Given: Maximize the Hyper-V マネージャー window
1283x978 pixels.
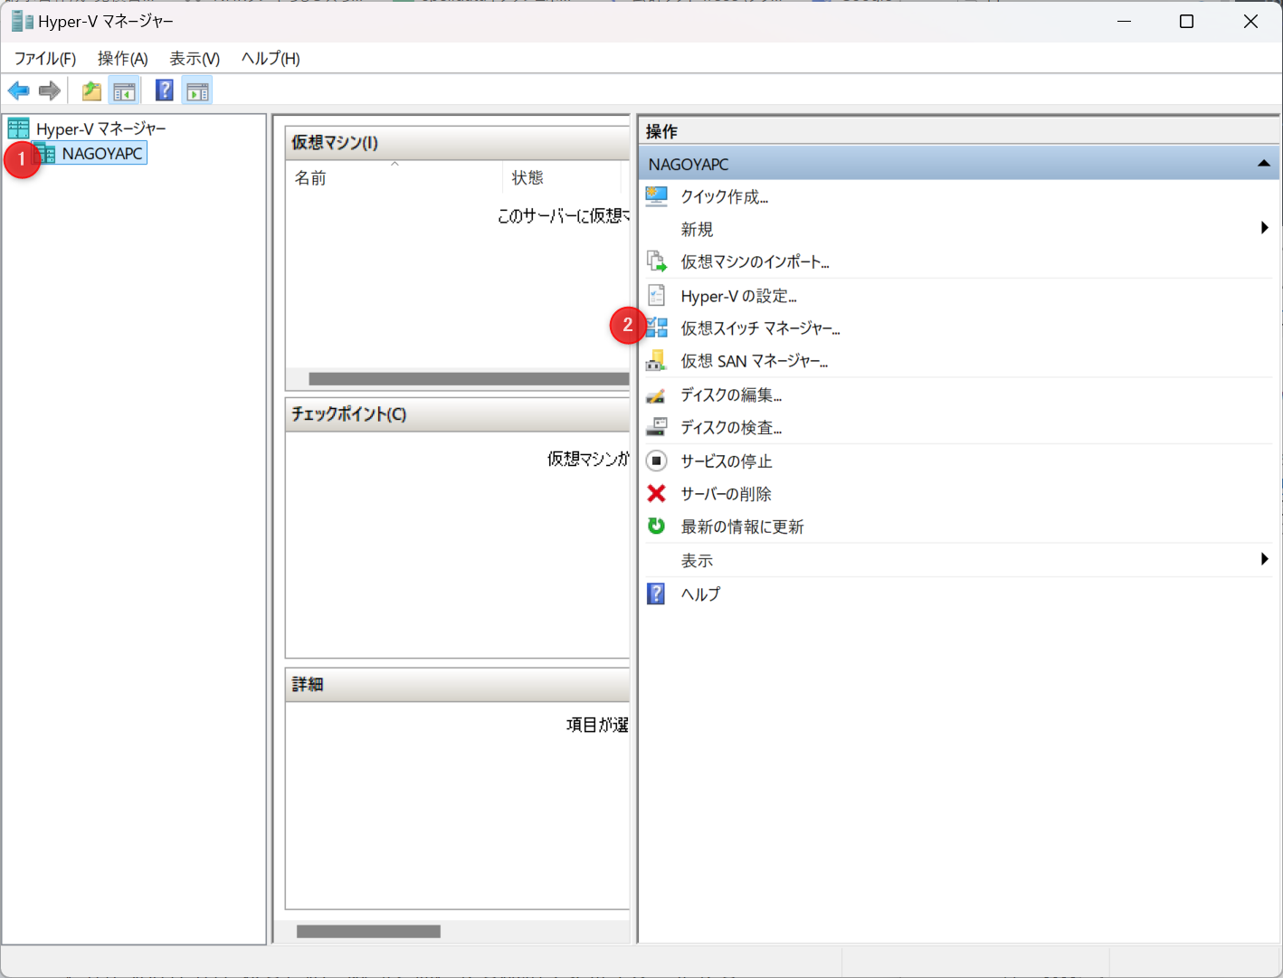Looking at the screenshot, I should point(1186,21).
